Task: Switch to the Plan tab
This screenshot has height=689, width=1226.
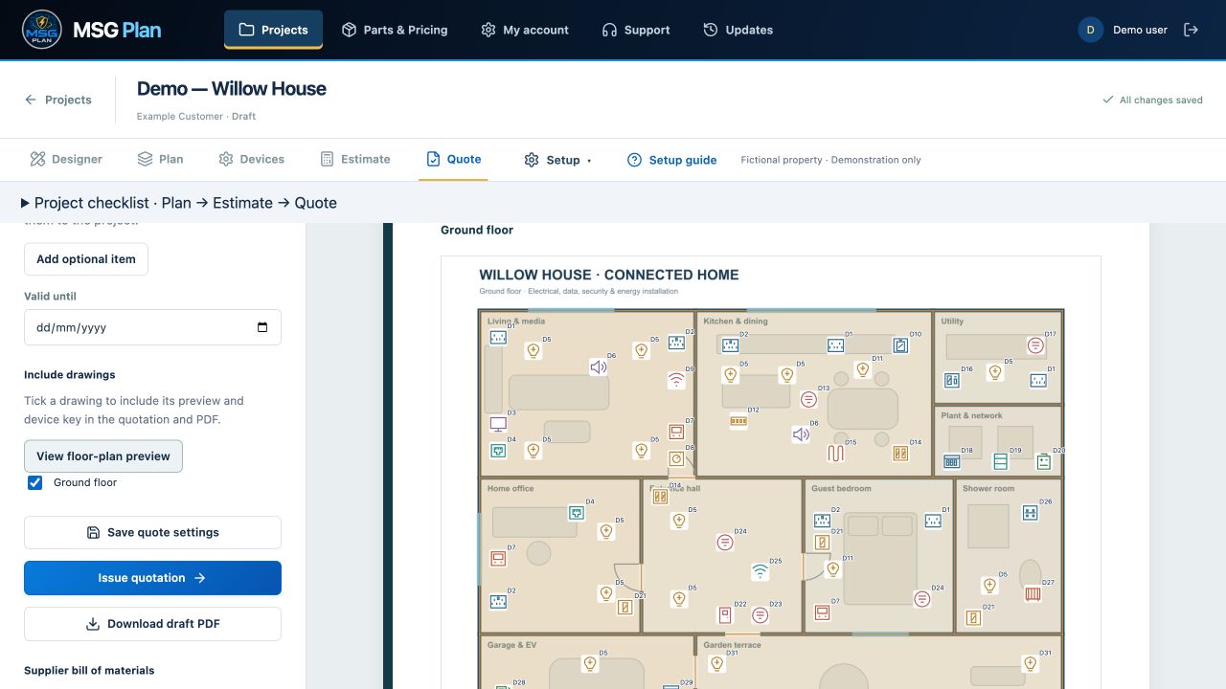Action: click(x=160, y=160)
